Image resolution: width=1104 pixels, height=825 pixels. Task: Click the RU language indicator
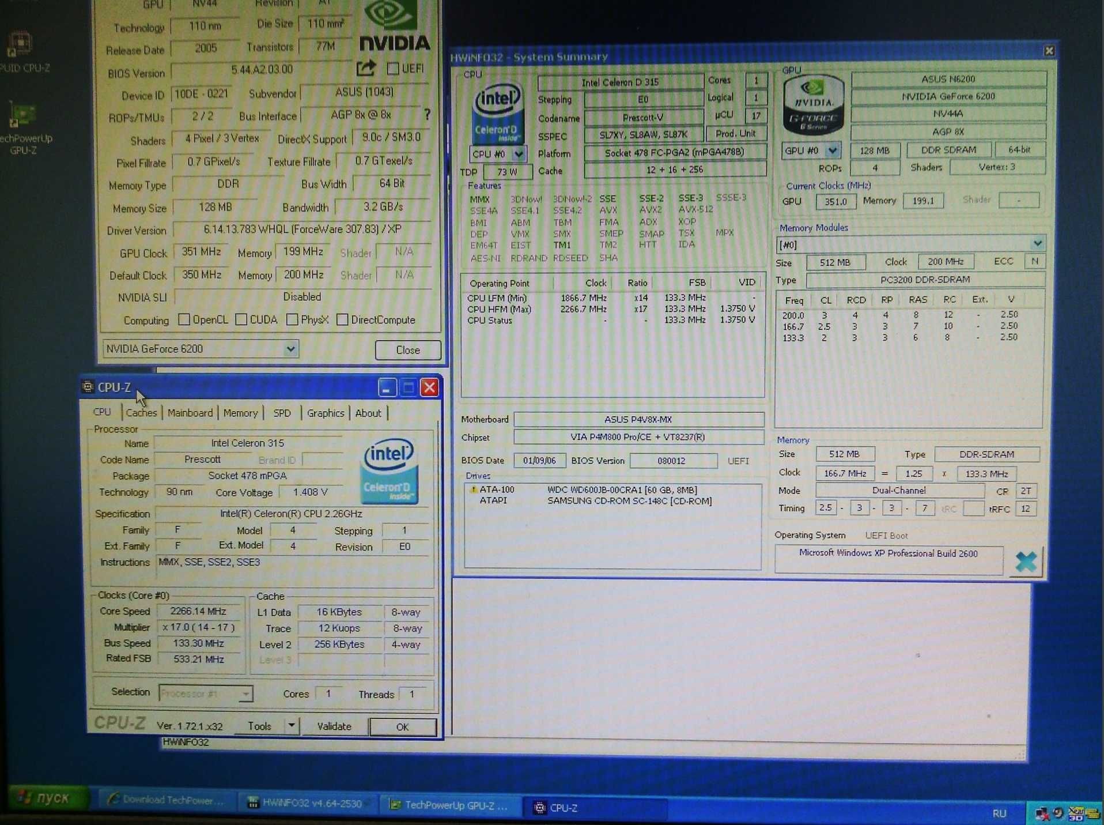[1000, 813]
